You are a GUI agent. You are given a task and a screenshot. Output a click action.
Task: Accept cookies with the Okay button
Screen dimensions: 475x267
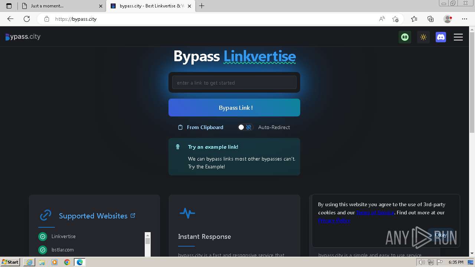(x=440, y=235)
